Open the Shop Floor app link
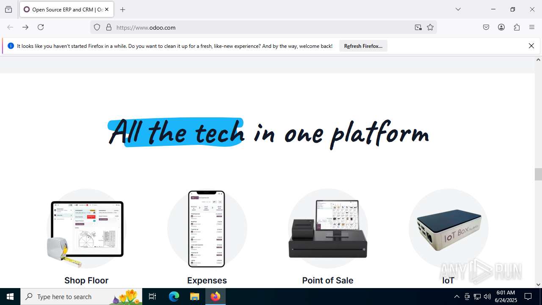 pyautogui.click(x=86, y=280)
